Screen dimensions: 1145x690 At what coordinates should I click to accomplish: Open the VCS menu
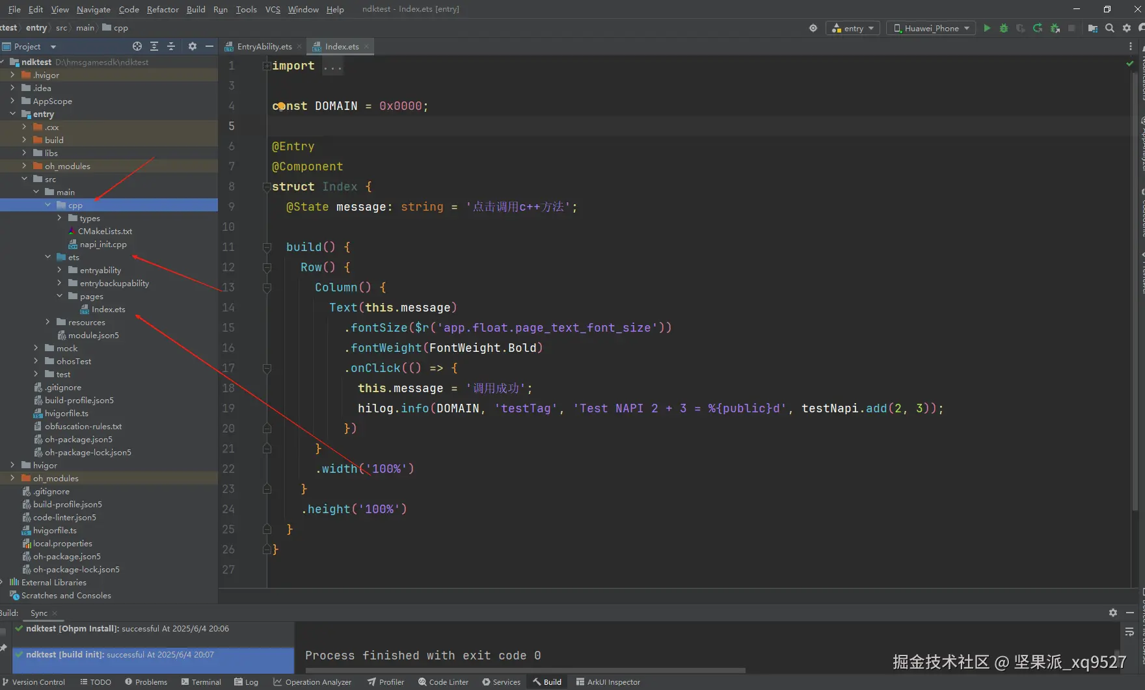pos(273,9)
